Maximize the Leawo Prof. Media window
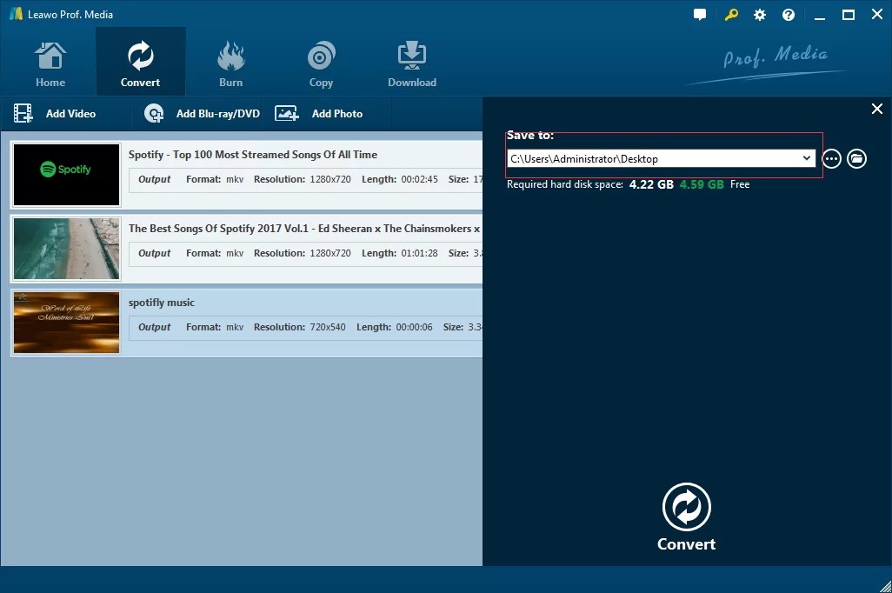This screenshot has height=593, width=892. point(849,15)
